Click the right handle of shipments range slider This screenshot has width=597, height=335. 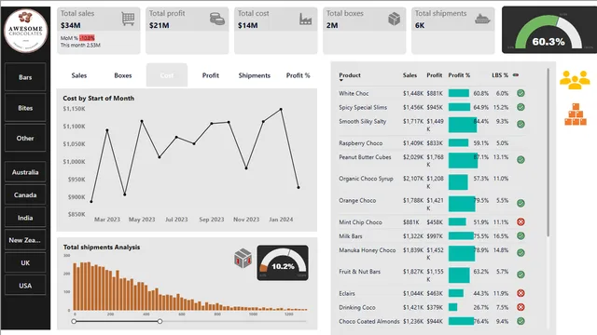[x=160, y=321]
